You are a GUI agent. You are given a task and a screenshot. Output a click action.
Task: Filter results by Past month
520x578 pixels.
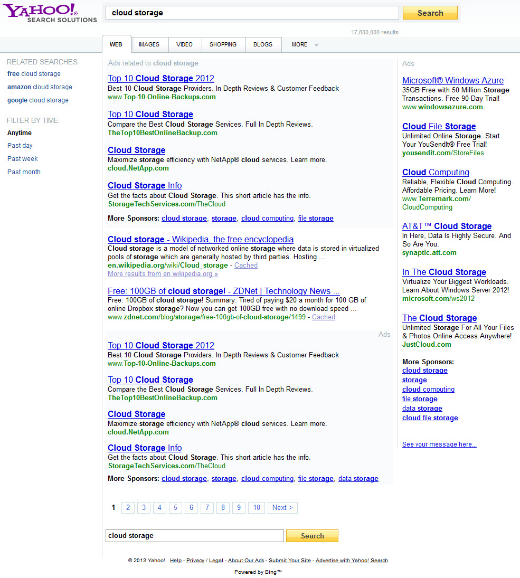(24, 172)
